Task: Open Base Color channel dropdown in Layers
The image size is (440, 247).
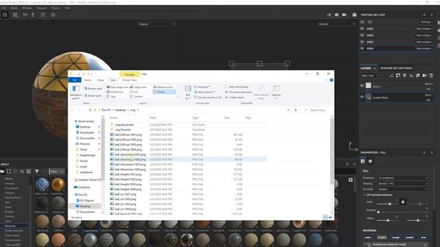Action: [370, 75]
